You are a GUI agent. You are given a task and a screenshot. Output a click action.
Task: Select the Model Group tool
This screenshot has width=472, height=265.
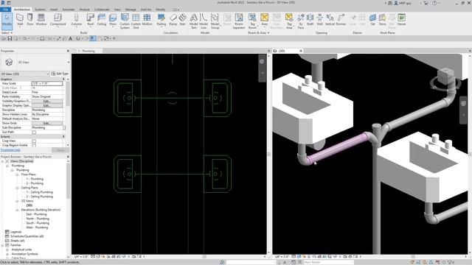(215, 21)
